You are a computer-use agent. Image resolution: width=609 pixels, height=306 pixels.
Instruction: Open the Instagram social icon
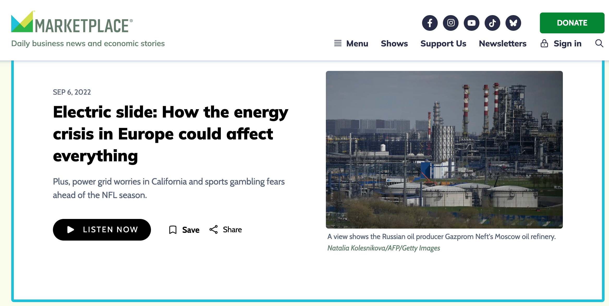point(451,23)
